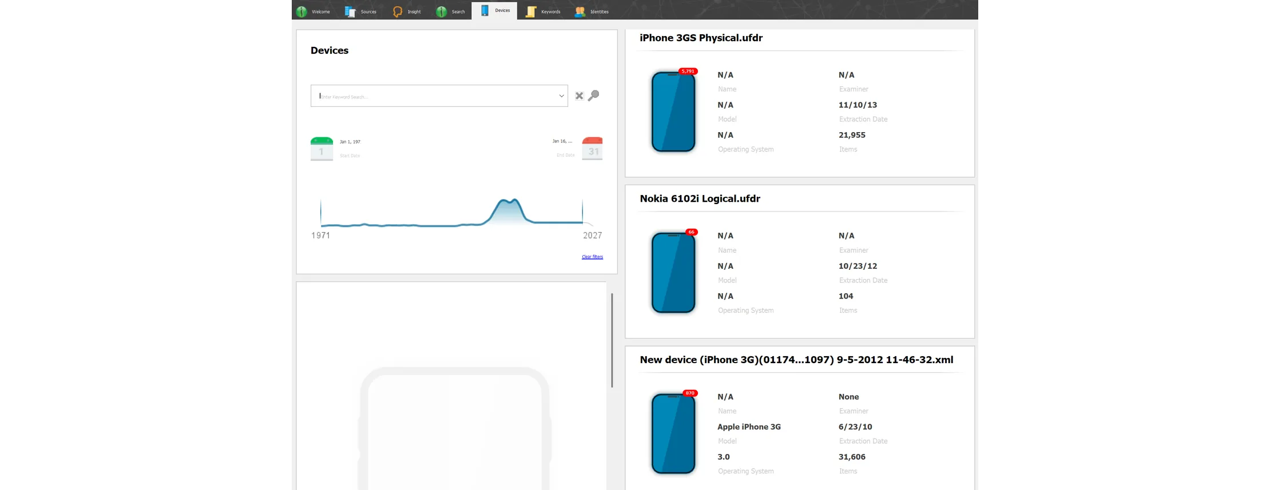Select the Devices tab

(x=494, y=10)
